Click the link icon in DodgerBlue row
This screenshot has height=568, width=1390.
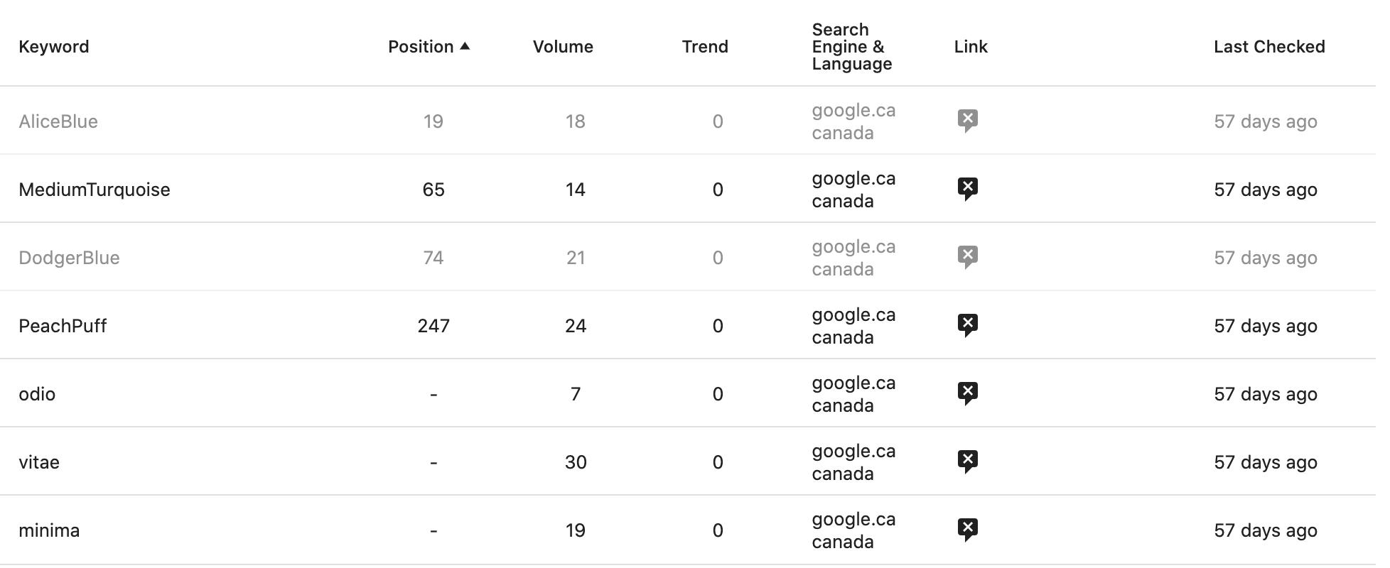(967, 257)
